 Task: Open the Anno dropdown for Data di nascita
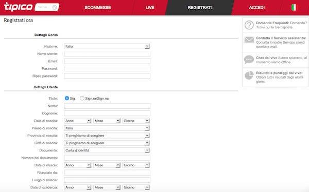point(77,121)
